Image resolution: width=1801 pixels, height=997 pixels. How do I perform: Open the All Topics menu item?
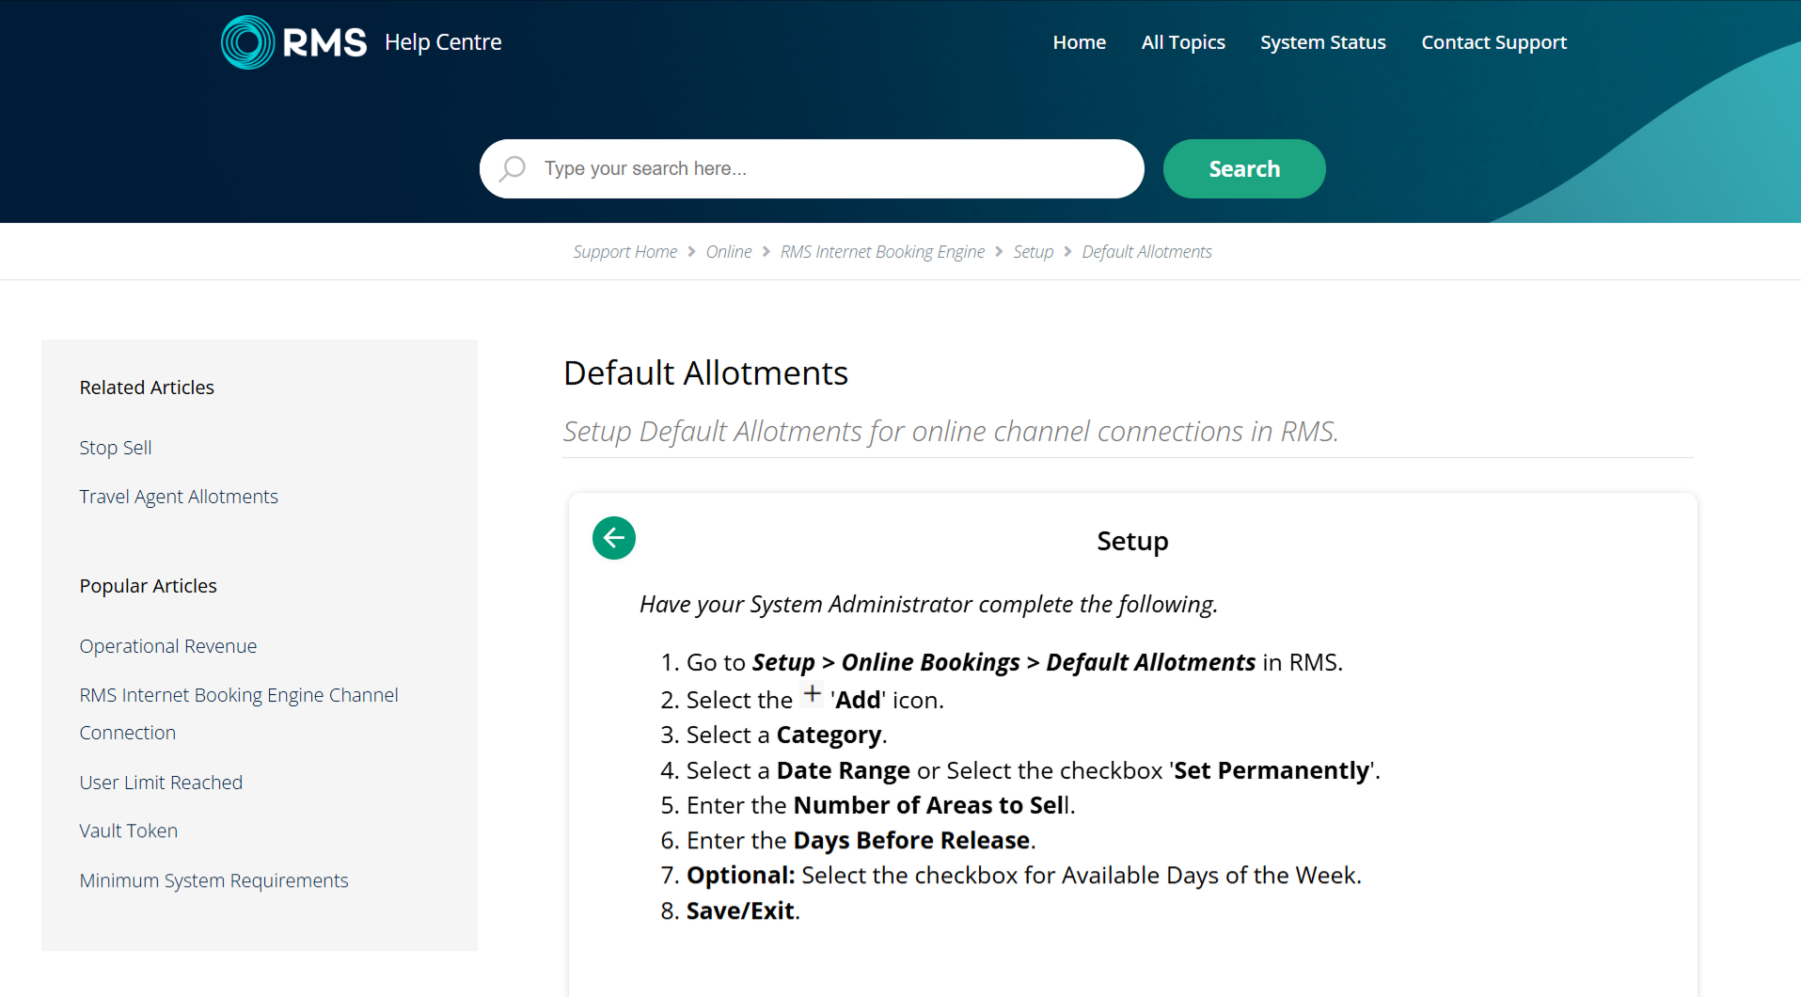1182,42
